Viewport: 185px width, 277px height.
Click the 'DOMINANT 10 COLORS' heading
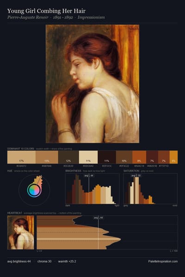[20, 149]
